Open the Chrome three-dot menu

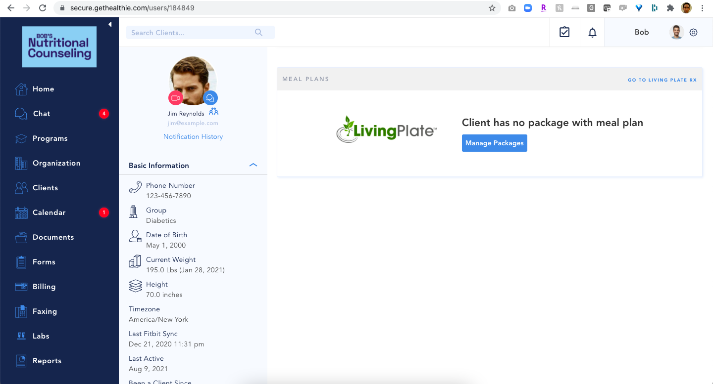703,8
